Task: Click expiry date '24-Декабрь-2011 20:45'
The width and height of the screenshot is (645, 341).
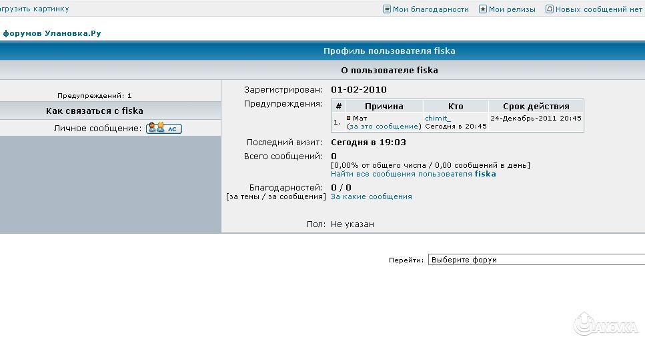Action: [x=536, y=119]
